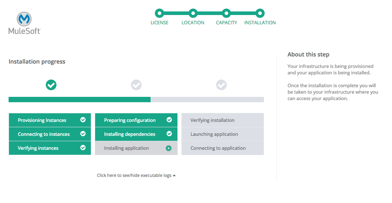Expand the executable logs link
392x203 pixels.
pyautogui.click(x=134, y=175)
